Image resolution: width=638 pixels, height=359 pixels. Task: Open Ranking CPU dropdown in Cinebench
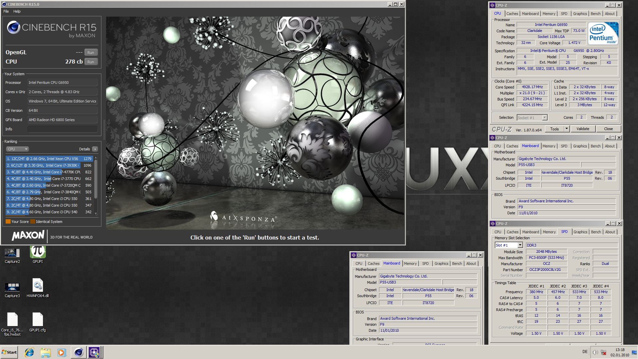point(17,149)
